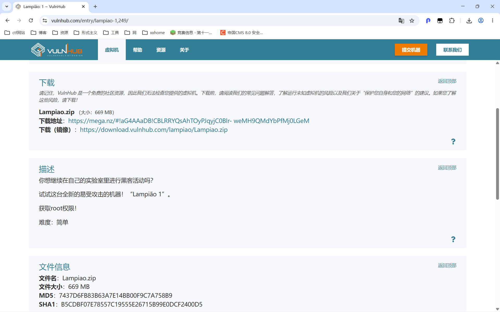This screenshot has width=500, height=312.
Task: Open the blue P extension icon
Action: [428, 21]
